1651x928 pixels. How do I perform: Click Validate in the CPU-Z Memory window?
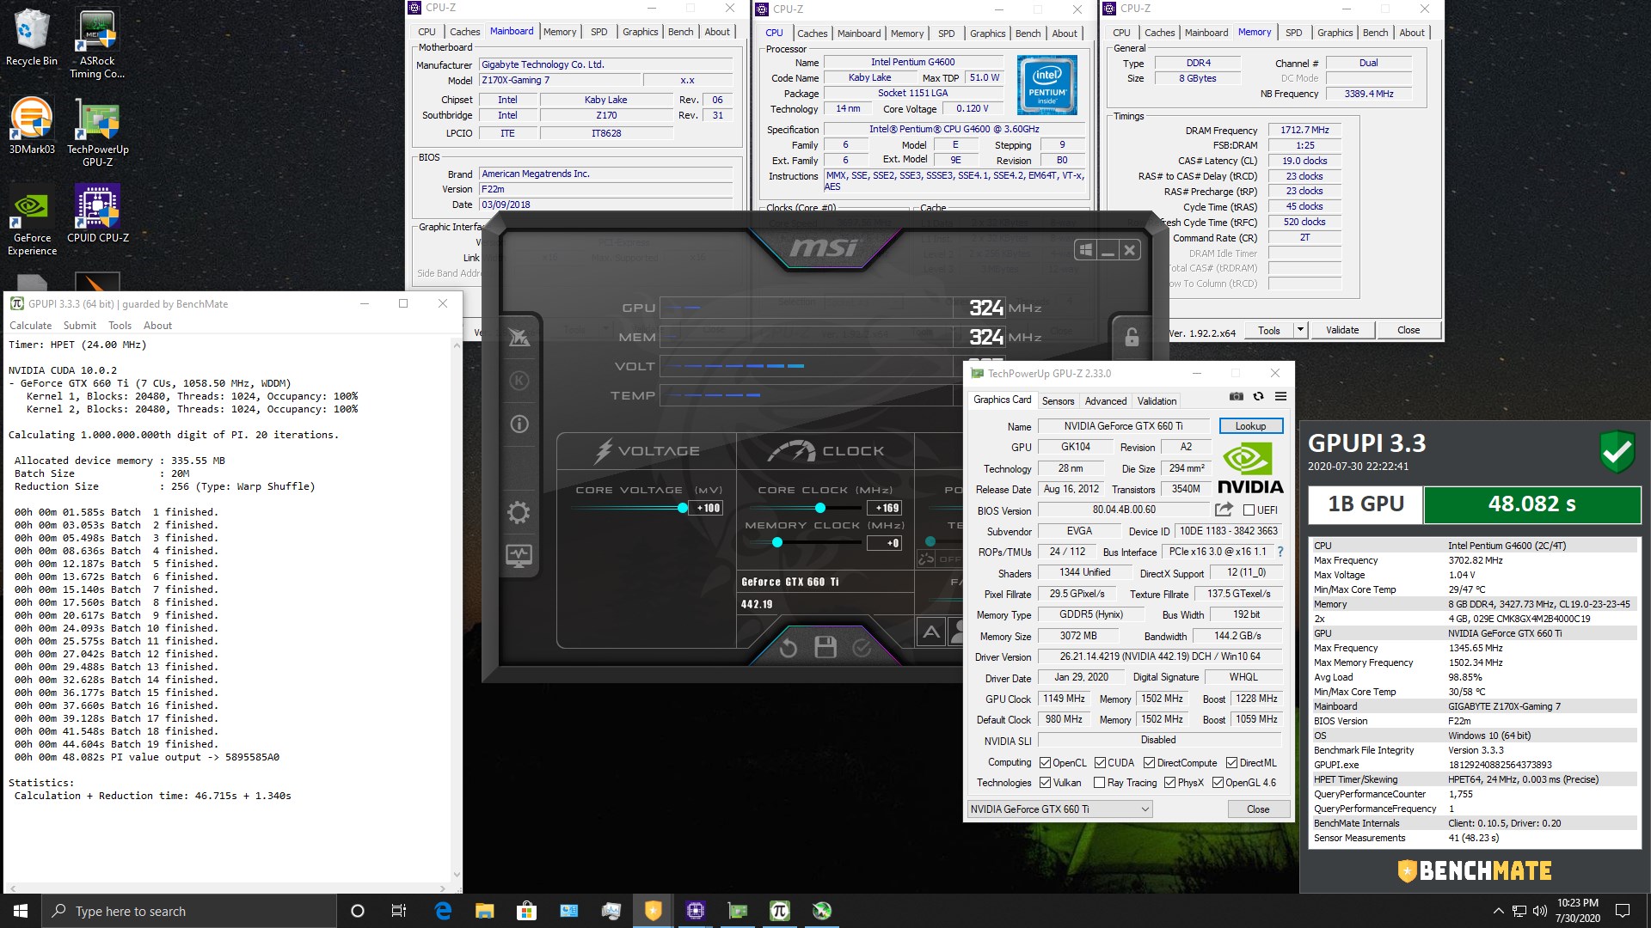point(1341,330)
